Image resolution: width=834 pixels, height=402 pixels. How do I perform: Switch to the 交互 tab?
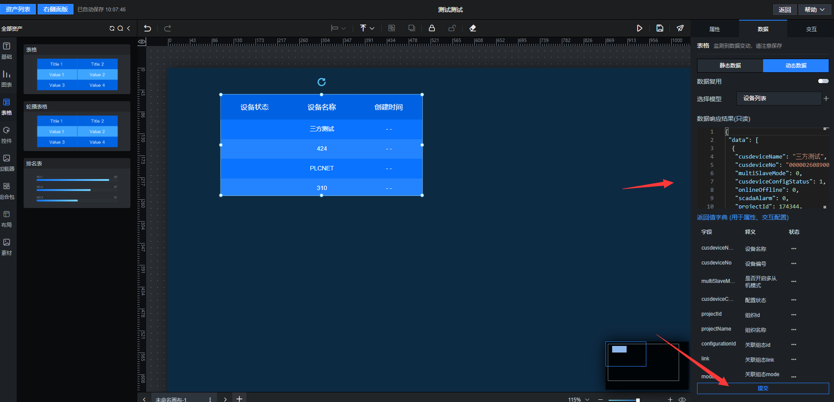pyautogui.click(x=811, y=29)
